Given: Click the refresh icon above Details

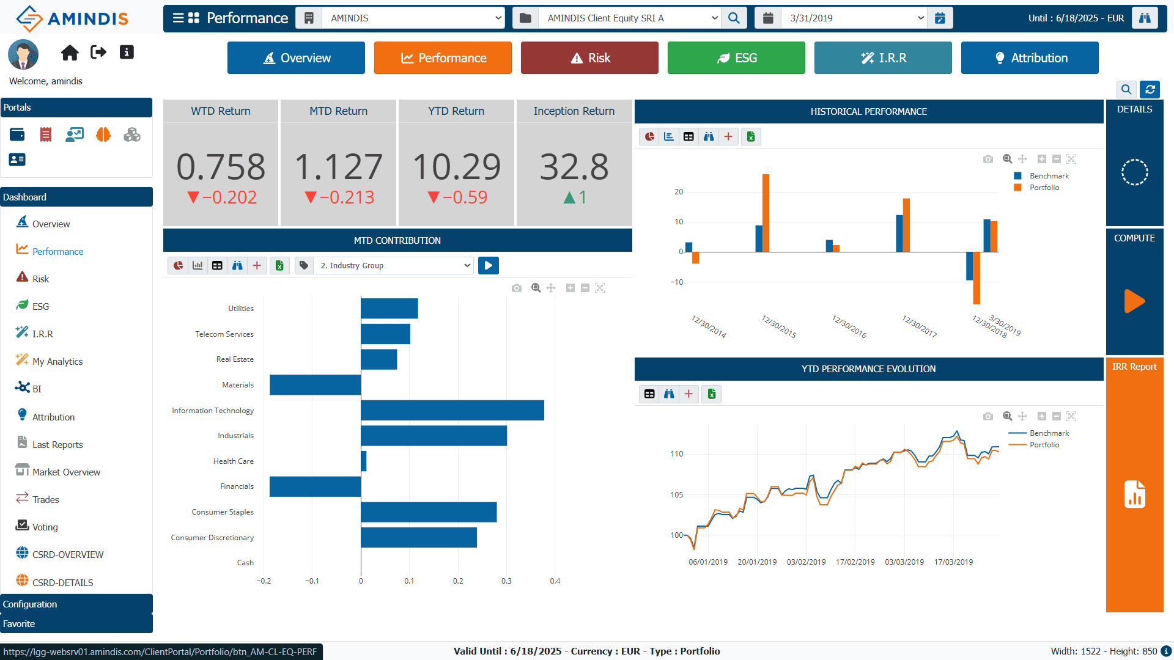Looking at the screenshot, I should [x=1150, y=89].
